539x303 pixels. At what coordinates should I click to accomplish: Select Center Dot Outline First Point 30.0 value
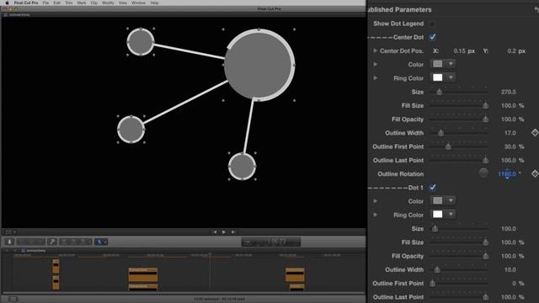click(x=510, y=146)
